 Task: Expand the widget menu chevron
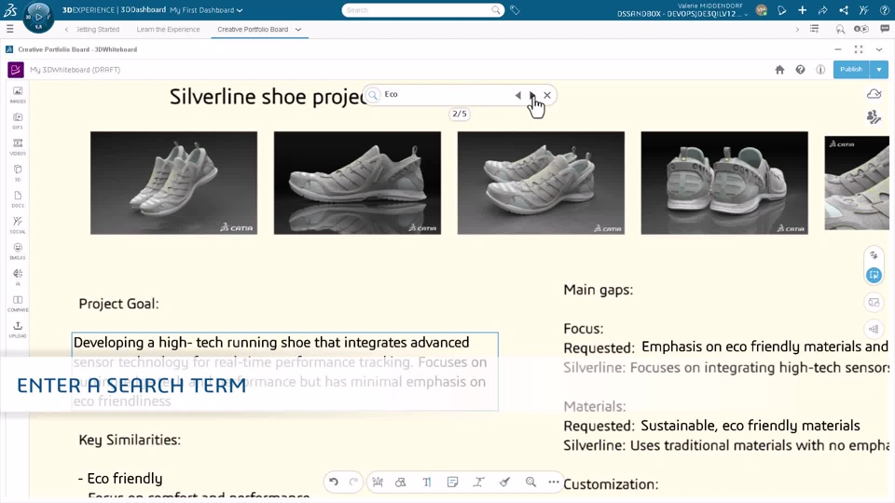coord(879,49)
